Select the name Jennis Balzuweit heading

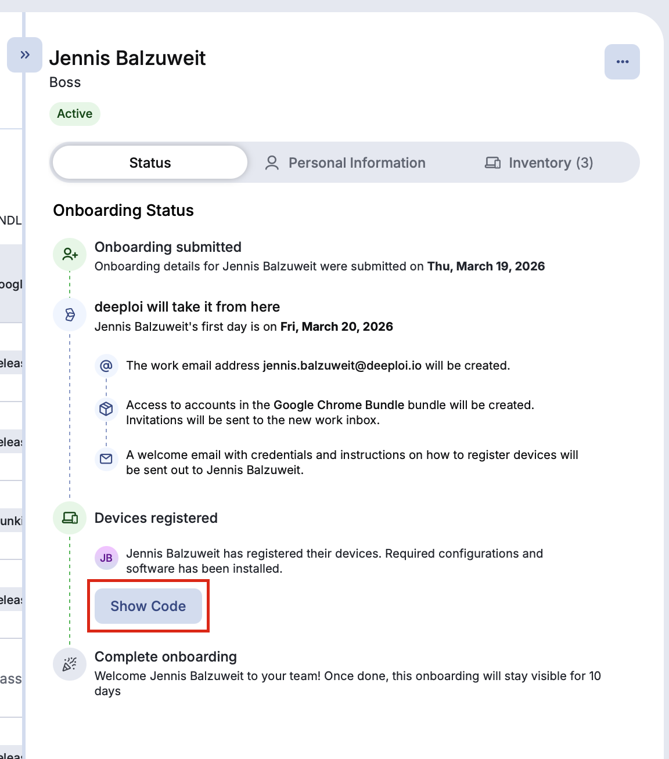click(x=127, y=58)
